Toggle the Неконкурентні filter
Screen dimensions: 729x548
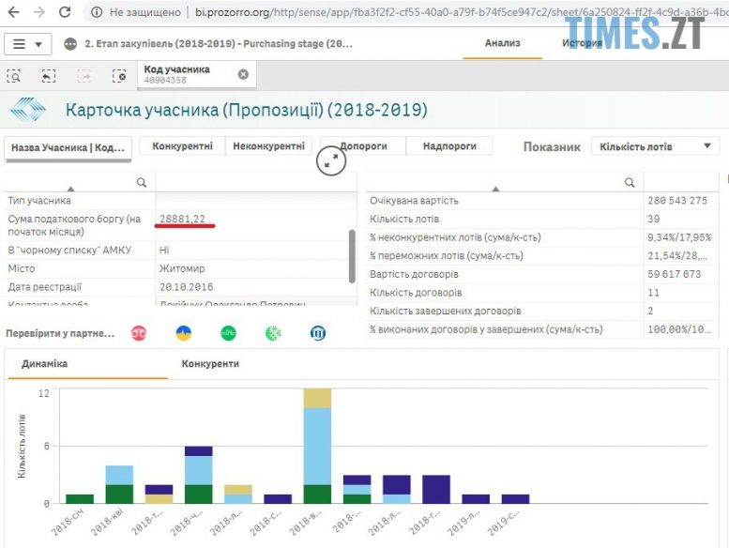tap(269, 146)
